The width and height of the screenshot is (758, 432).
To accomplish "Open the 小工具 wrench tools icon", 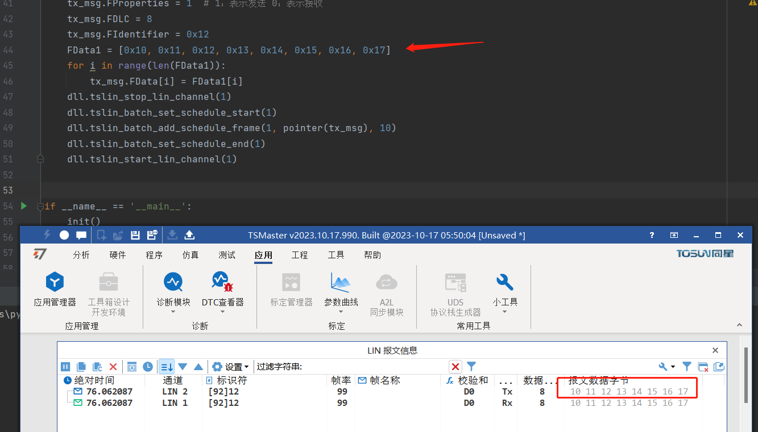I will tap(504, 282).
